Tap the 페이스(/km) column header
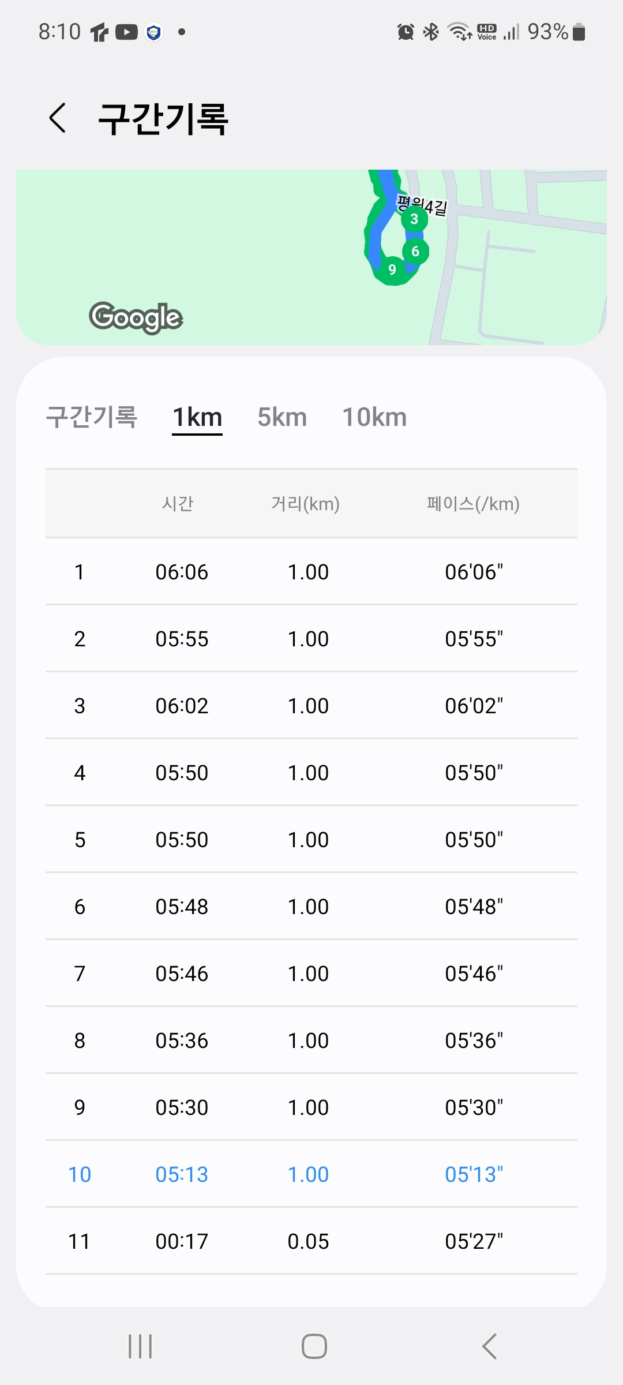Image resolution: width=623 pixels, height=1385 pixels. 473,504
